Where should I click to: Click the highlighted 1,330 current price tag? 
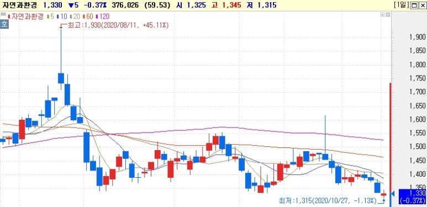coord(412,197)
